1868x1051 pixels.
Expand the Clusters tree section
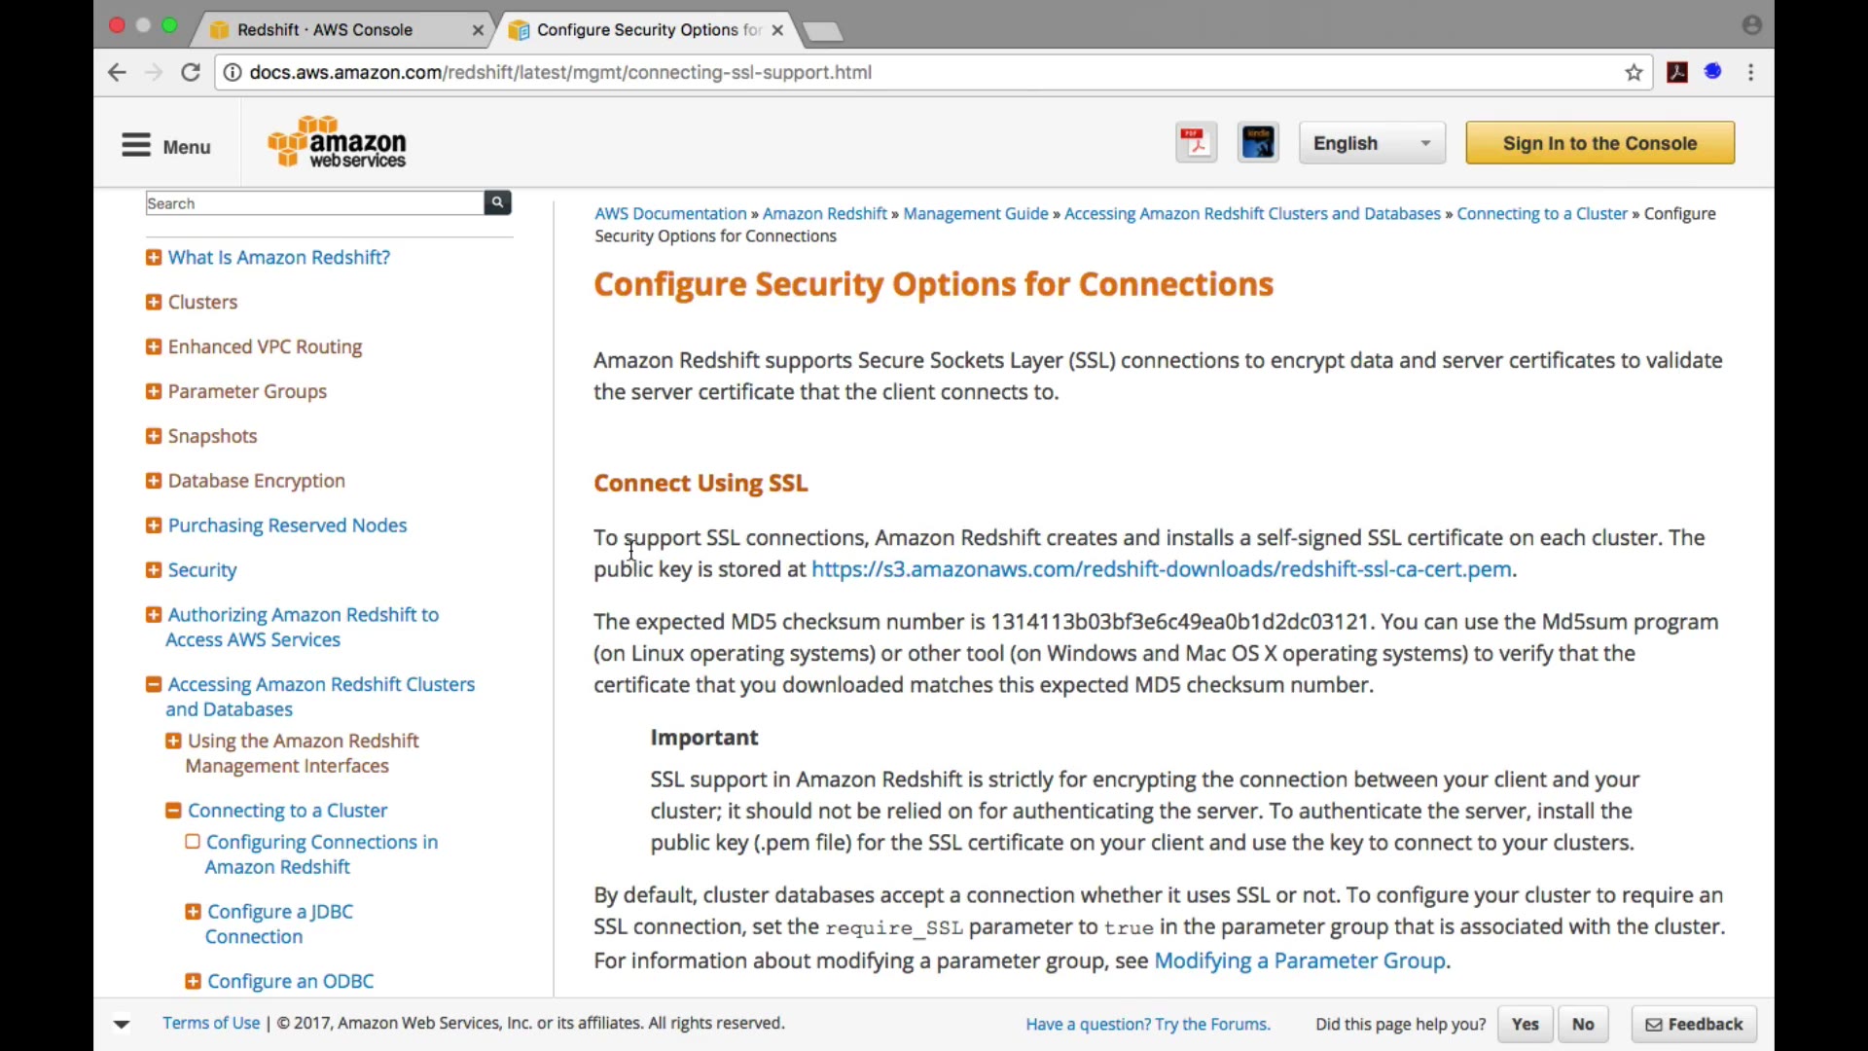click(154, 303)
